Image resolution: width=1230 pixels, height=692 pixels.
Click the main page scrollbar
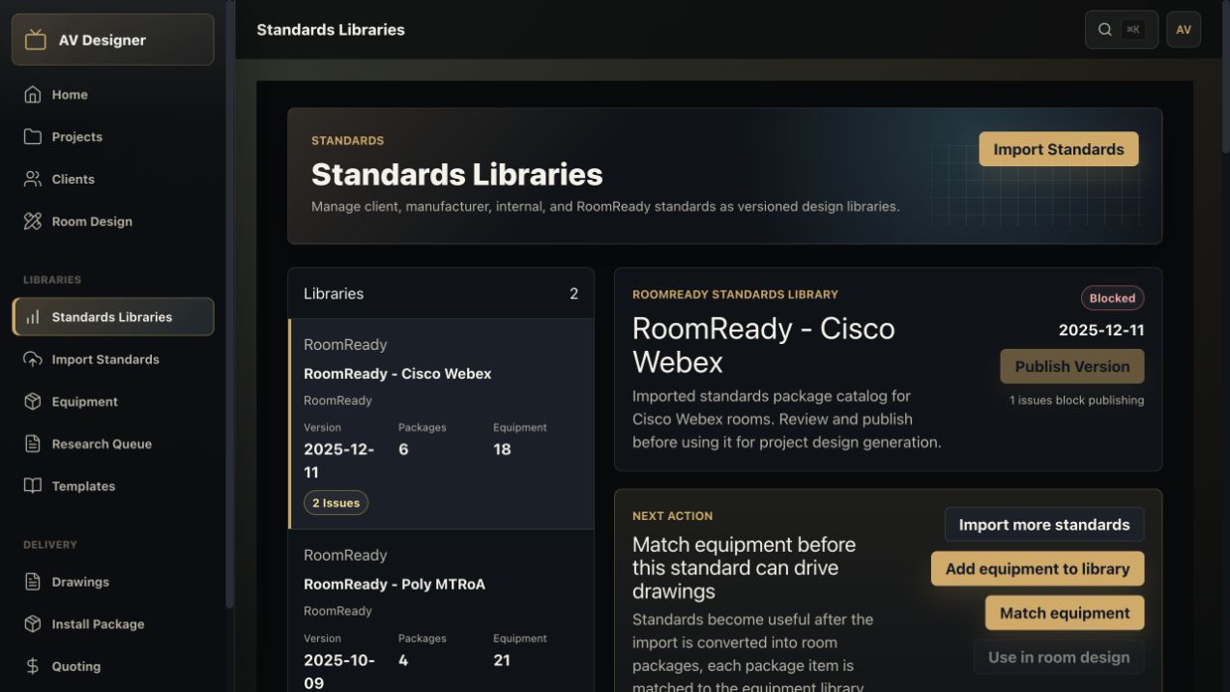coord(1226,77)
